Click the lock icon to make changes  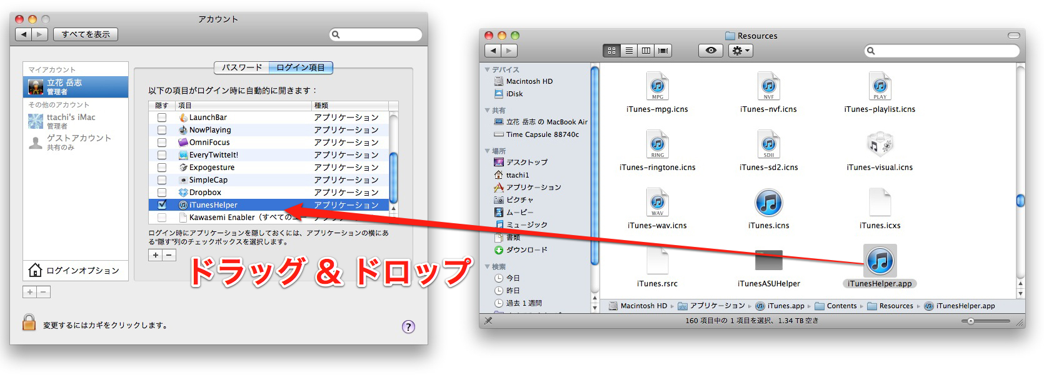click(29, 323)
